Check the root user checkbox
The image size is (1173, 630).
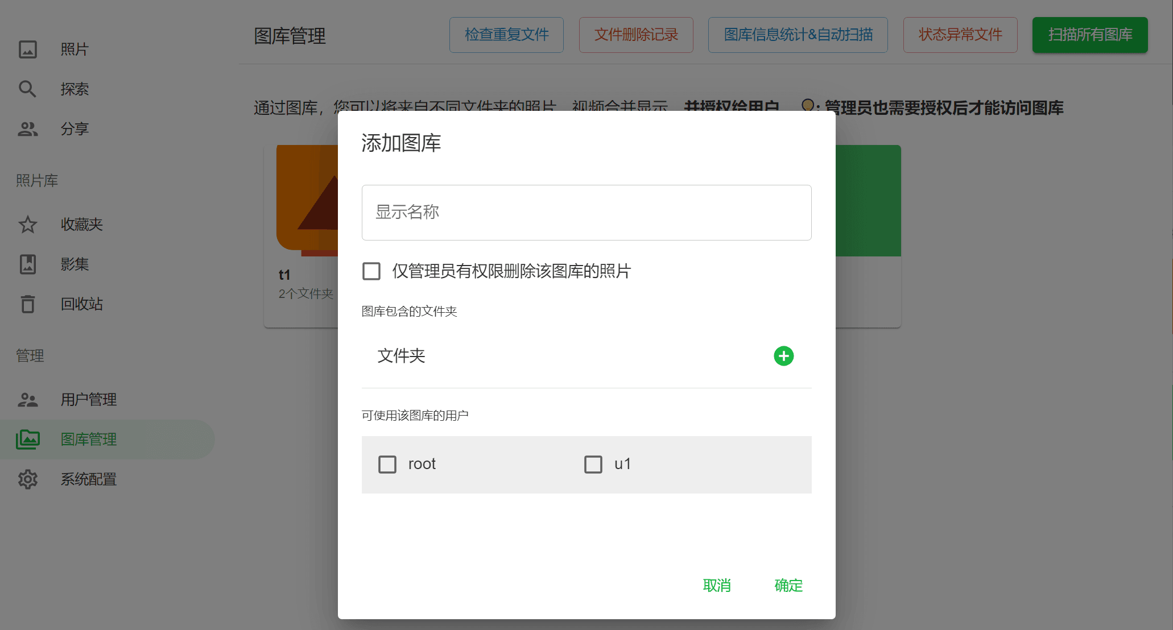coord(387,465)
